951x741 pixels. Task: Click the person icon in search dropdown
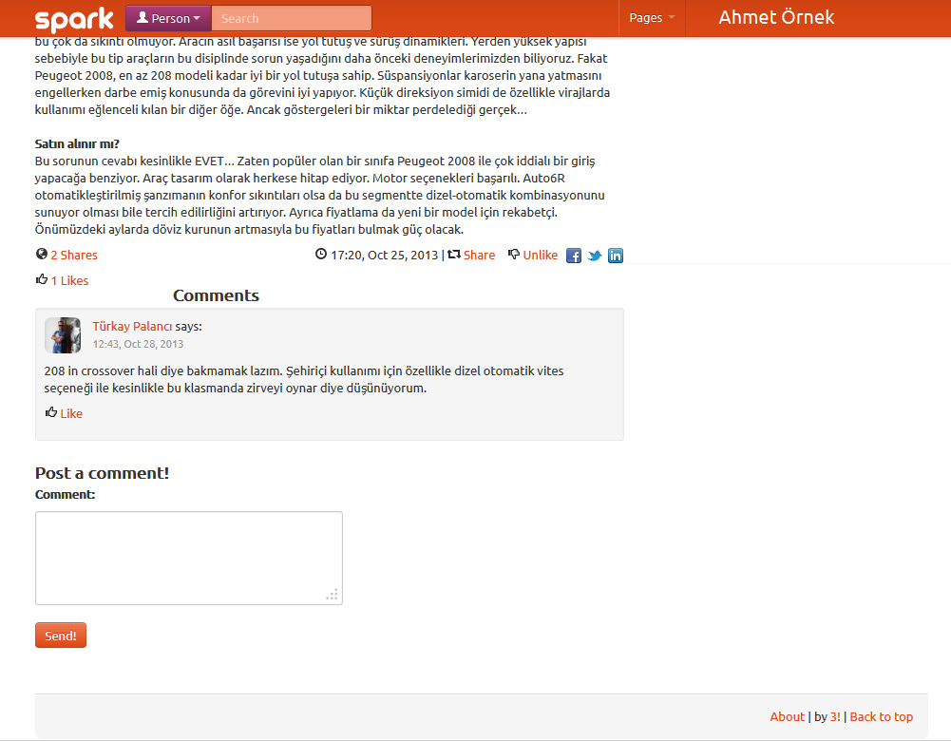[142, 18]
